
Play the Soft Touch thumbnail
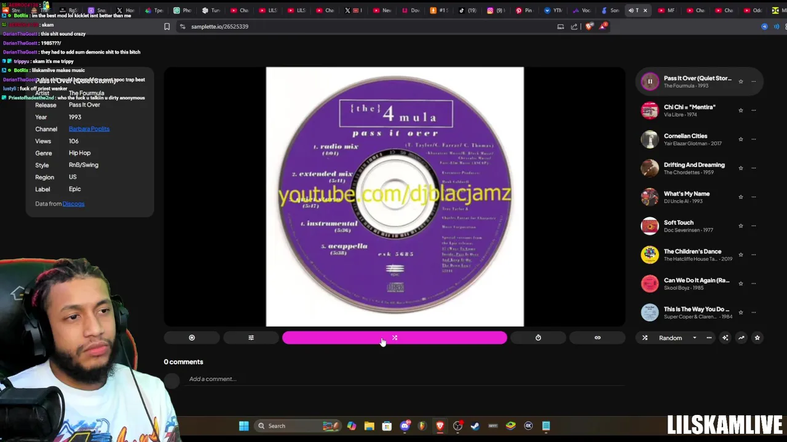650,226
